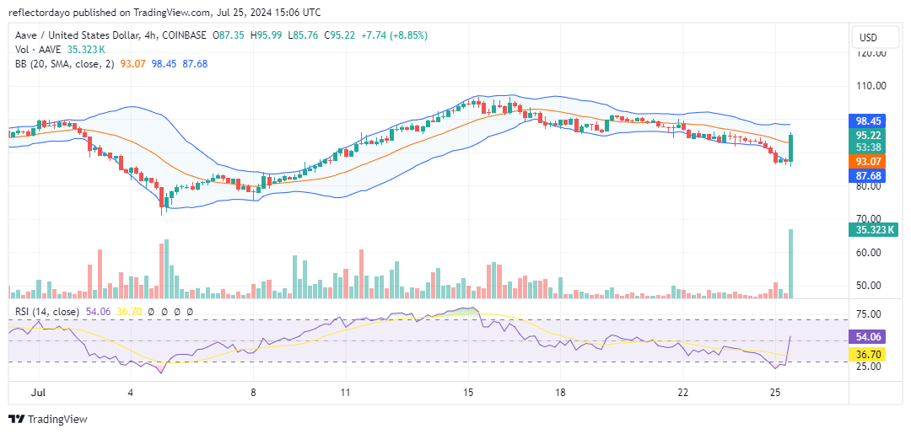Click the high price H95.99 value
Screen dimensions: 911x434
[x=267, y=35]
